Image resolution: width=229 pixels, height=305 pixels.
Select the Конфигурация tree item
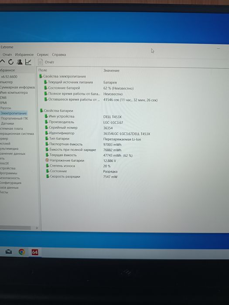[11, 183]
